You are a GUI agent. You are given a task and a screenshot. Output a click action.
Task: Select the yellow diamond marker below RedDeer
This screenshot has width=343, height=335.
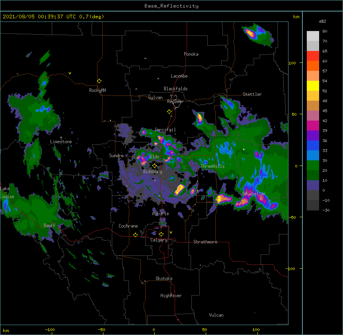(x=170, y=112)
